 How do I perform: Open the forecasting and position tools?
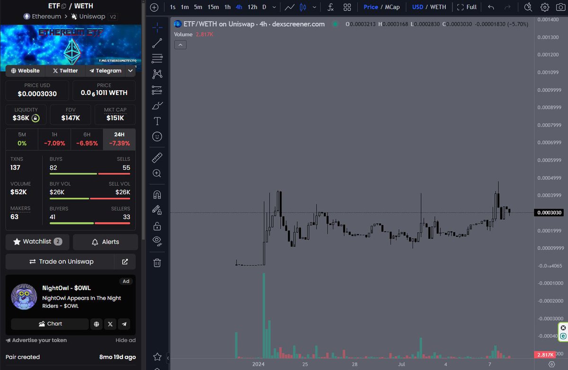[157, 90]
